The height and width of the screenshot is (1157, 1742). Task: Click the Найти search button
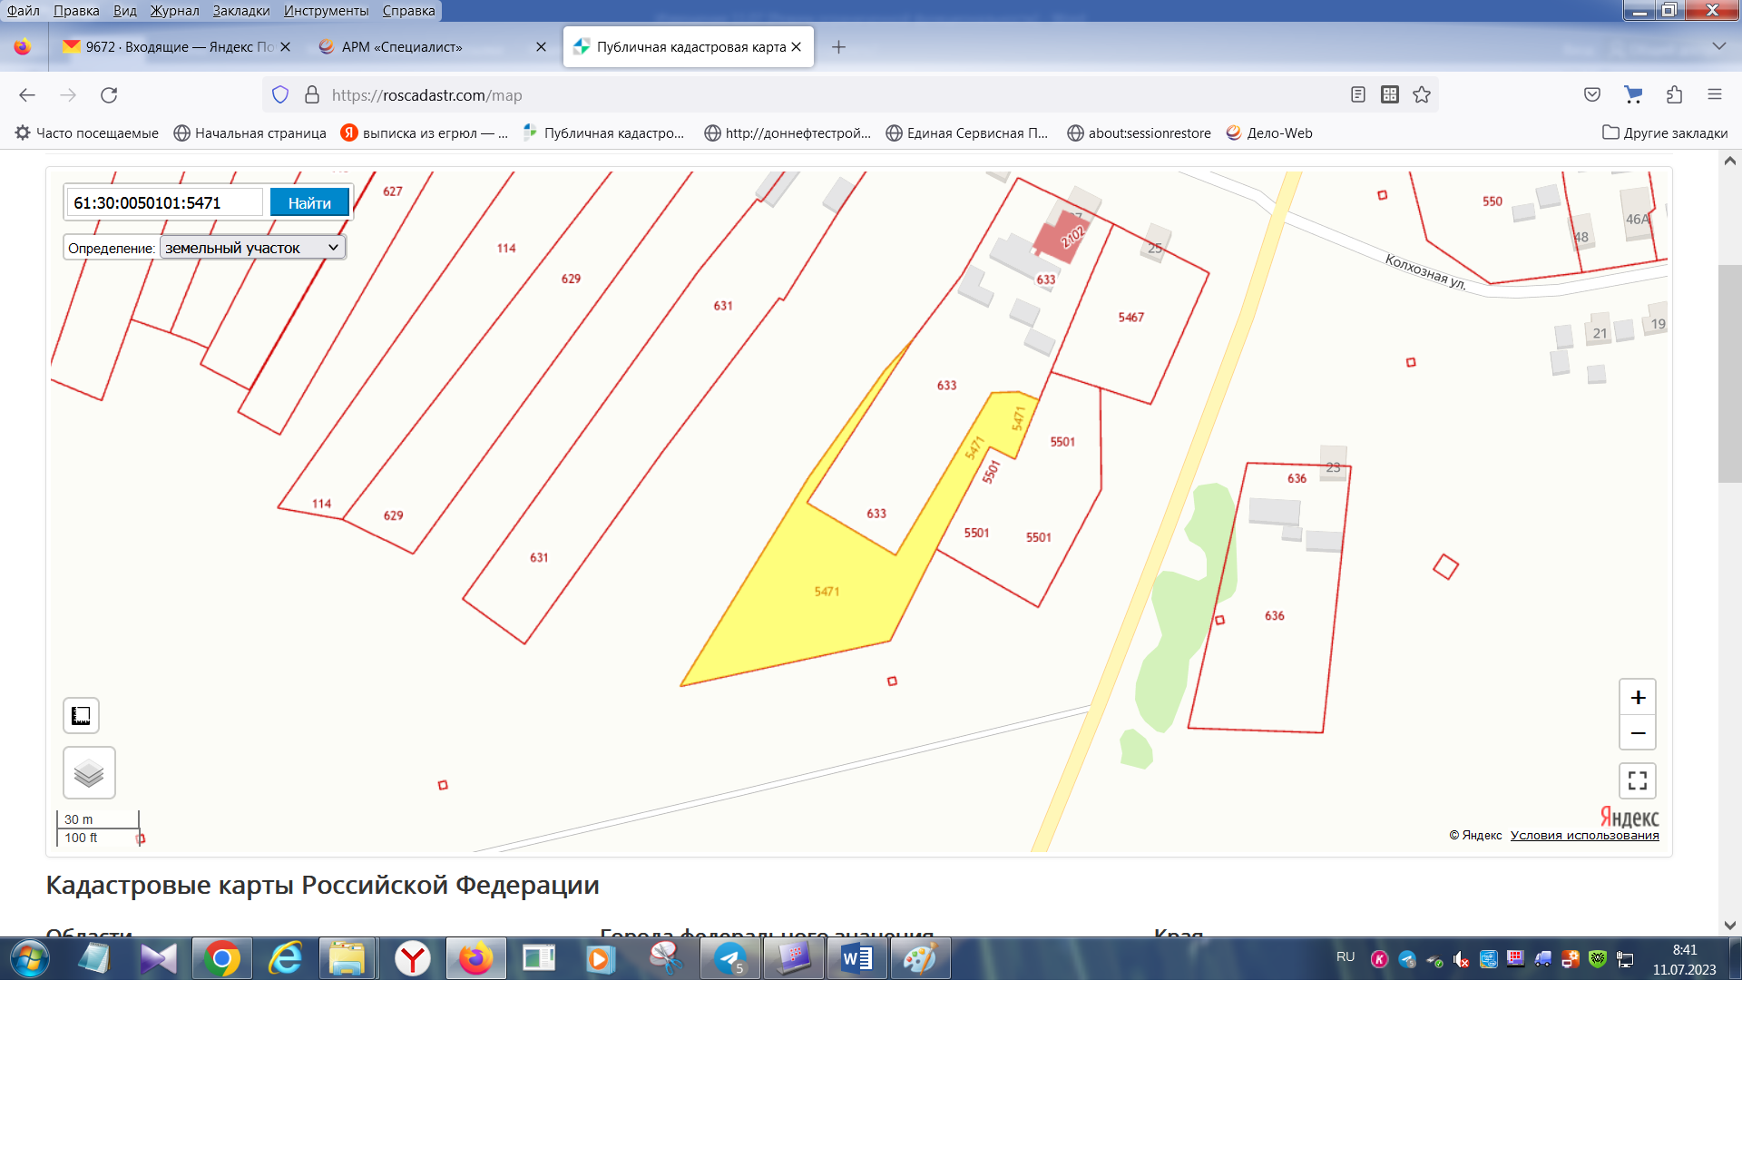pyautogui.click(x=309, y=203)
